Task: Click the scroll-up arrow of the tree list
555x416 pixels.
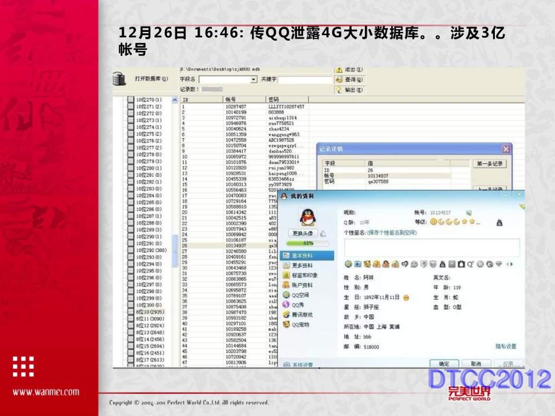Action: (175, 100)
